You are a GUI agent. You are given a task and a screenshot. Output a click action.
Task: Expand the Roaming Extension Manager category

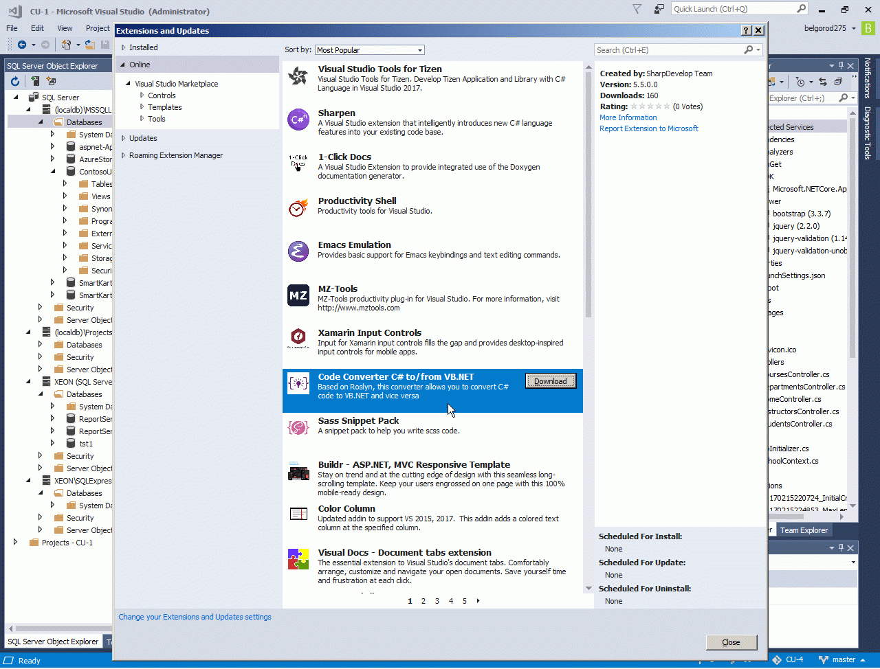coord(124,155)
